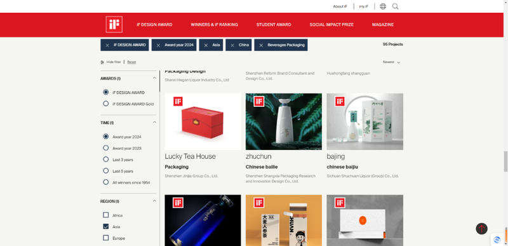
Task: Open the Newest sort dropdown
Action: tap(391, 62)
